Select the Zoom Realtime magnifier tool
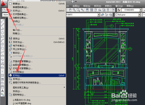Screen dimensions: 145x105 coord(74,10)
